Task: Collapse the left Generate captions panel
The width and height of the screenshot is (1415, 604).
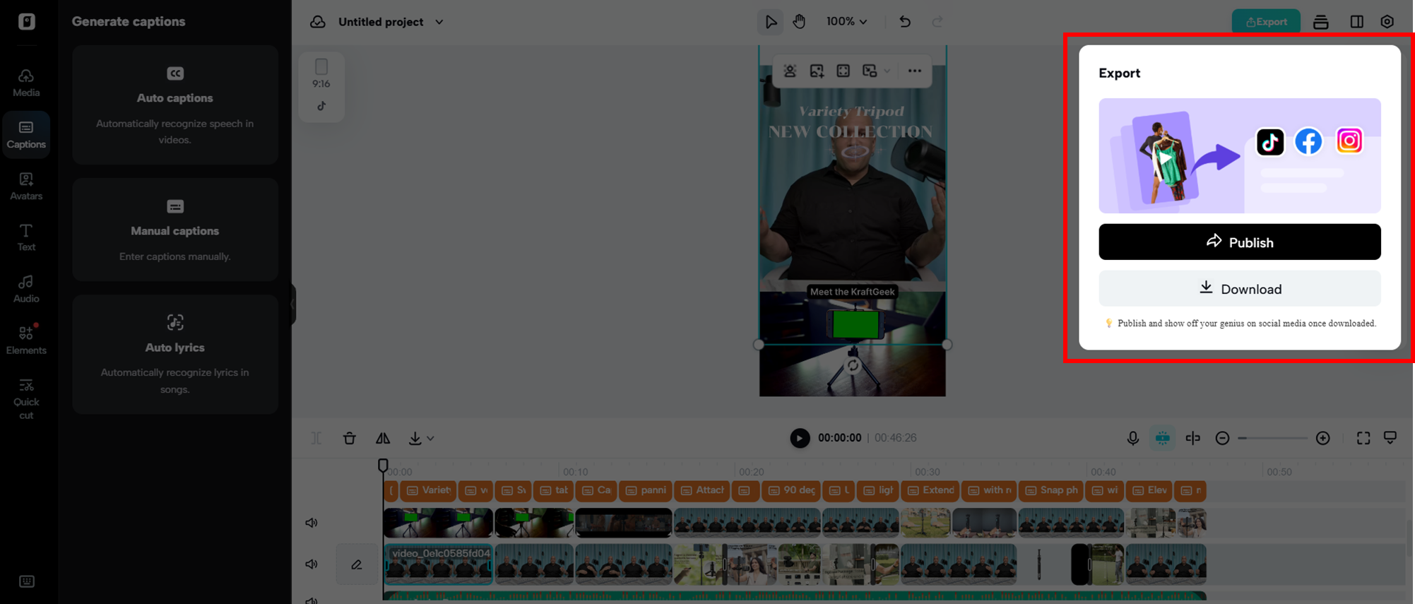Action: point(292,304)
